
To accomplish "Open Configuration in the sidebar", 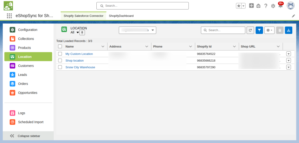I will pyautogui.click(x=28, y=30).
